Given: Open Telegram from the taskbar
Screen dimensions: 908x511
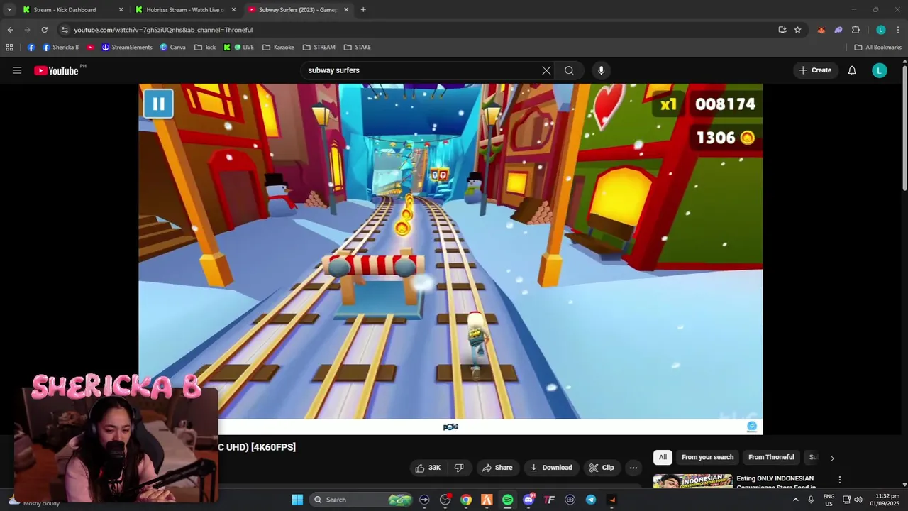Looking at the screenshot, I should click(x=591, y=500).
